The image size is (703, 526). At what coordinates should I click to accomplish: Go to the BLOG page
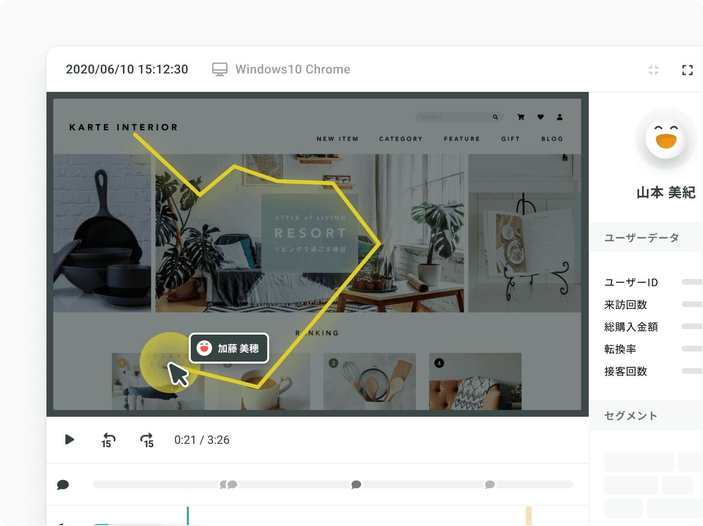tap(552, 139)
